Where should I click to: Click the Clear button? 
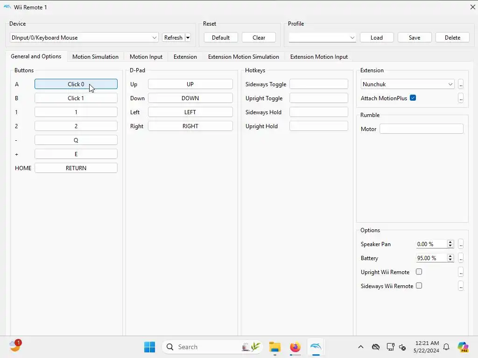259,37
